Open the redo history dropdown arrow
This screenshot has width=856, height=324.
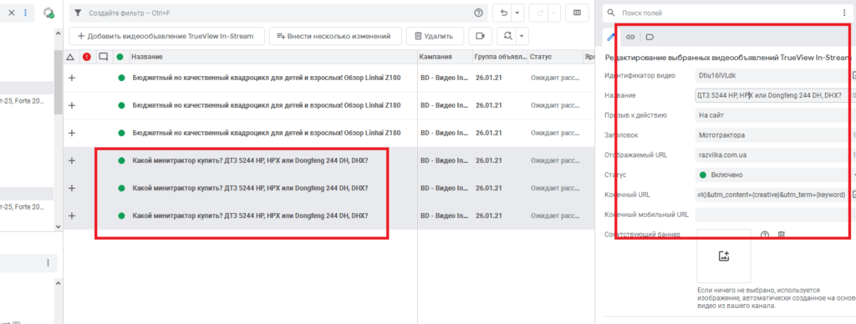[553, 13]
